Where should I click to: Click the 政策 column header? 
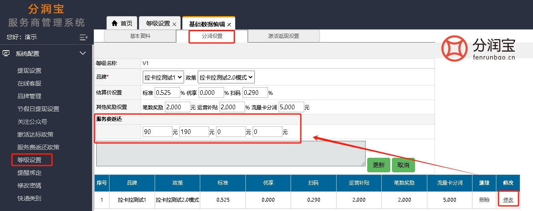178,183
